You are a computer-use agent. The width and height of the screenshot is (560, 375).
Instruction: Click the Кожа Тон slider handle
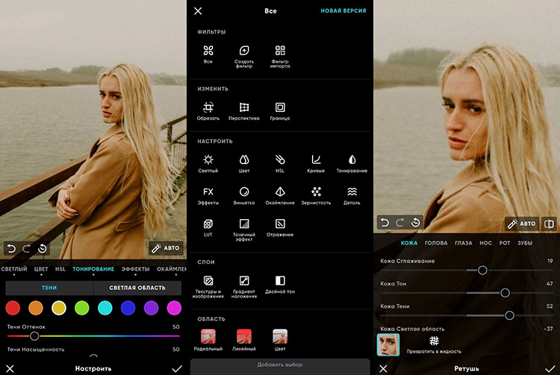505,293
